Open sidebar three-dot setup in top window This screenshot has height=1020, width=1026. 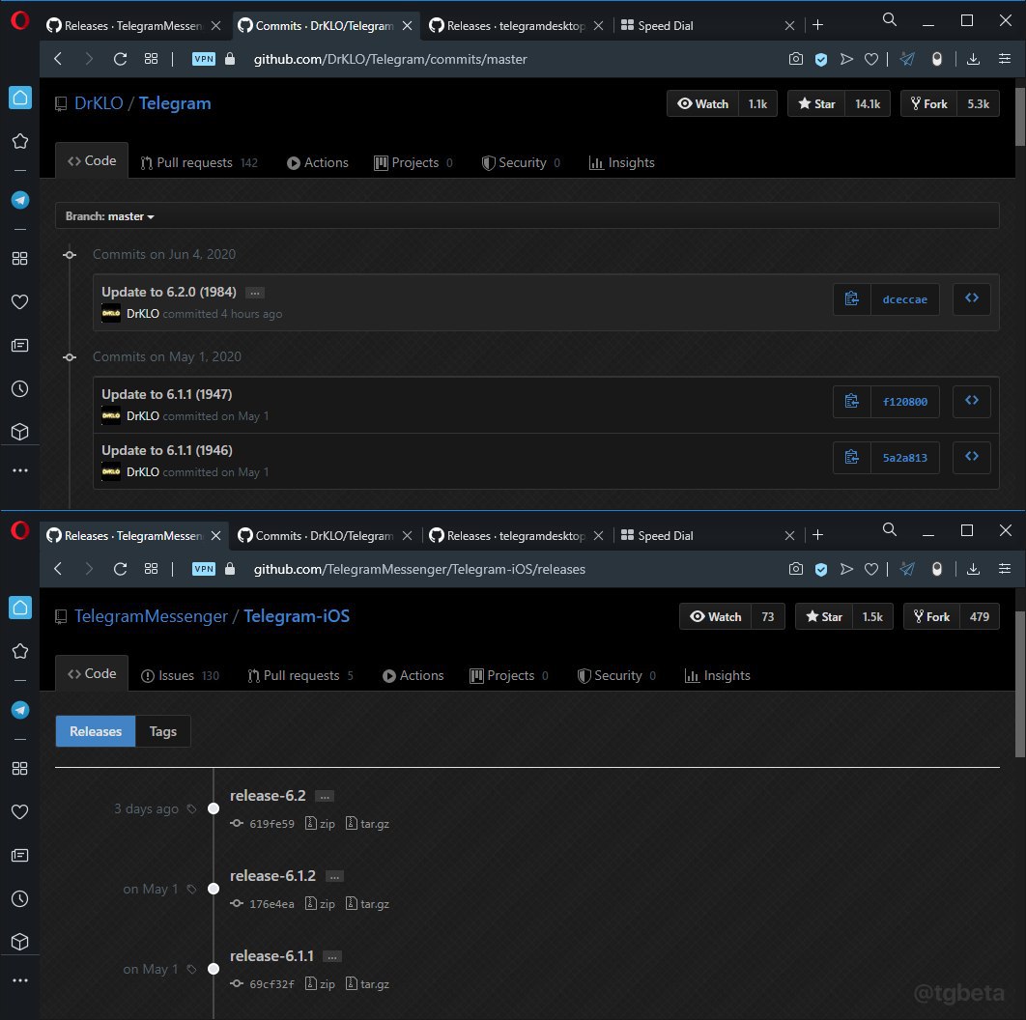[20, 470]
